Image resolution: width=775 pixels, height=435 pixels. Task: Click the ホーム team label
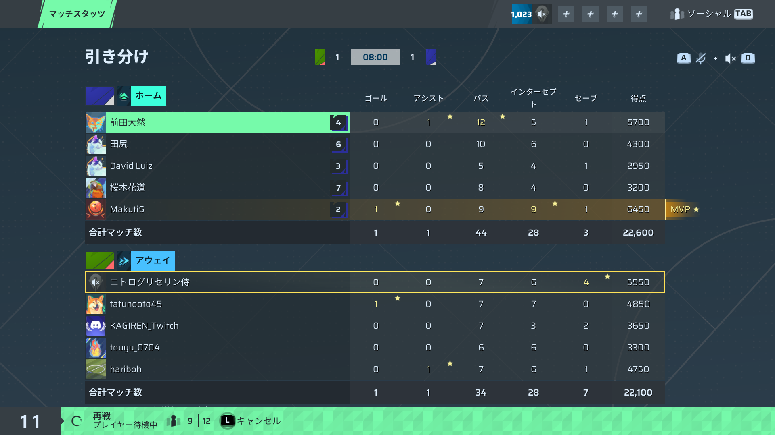(x=149, y=96)
